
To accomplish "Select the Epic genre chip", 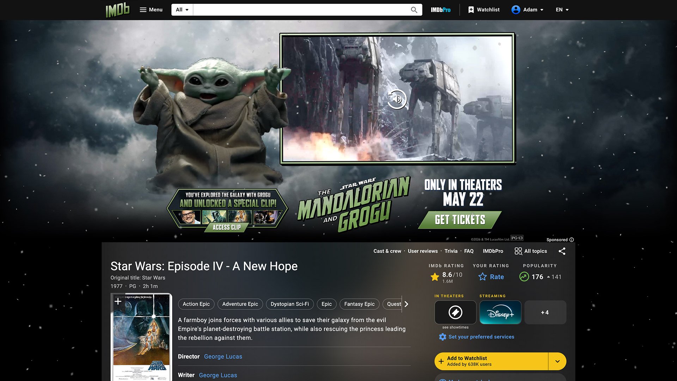I will [327, 304].
